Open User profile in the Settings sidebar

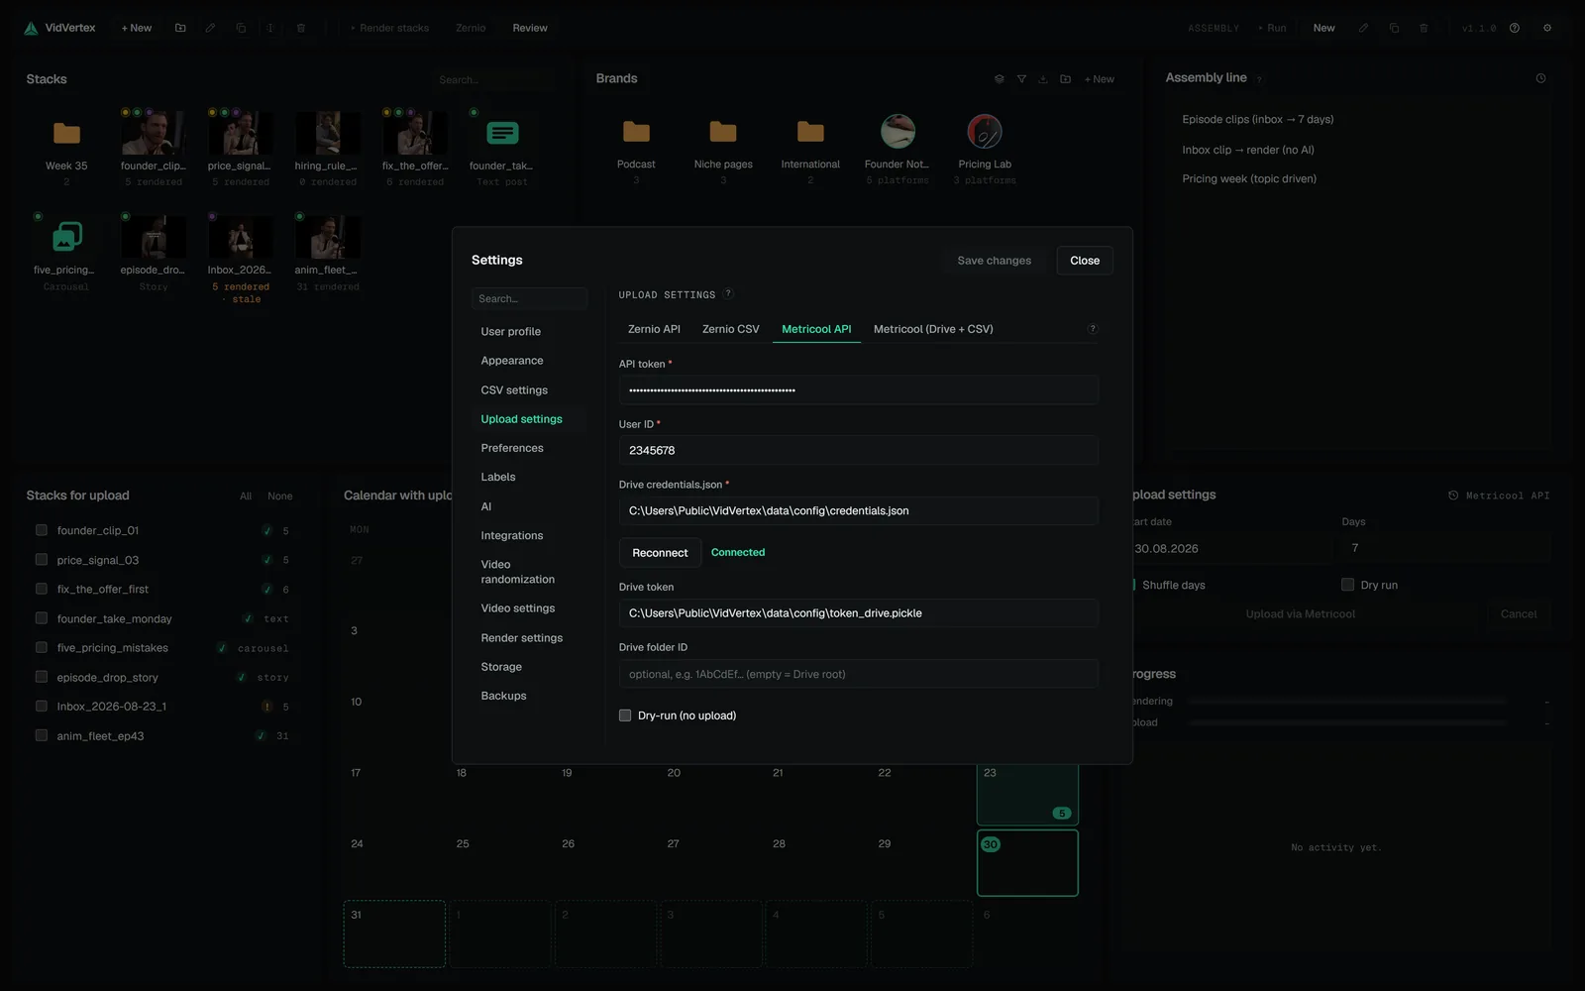point(511,332)
